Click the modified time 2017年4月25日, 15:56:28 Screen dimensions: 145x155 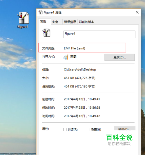82,107
